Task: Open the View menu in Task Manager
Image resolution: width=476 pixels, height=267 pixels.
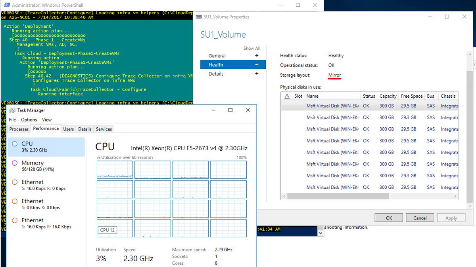Action: point(47,119)
